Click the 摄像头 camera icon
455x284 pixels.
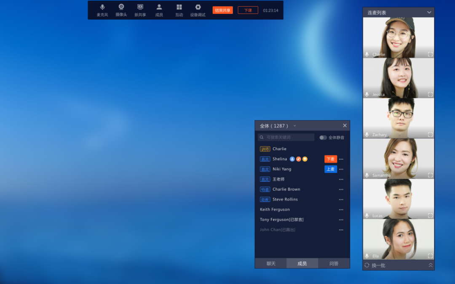[121, 7]
